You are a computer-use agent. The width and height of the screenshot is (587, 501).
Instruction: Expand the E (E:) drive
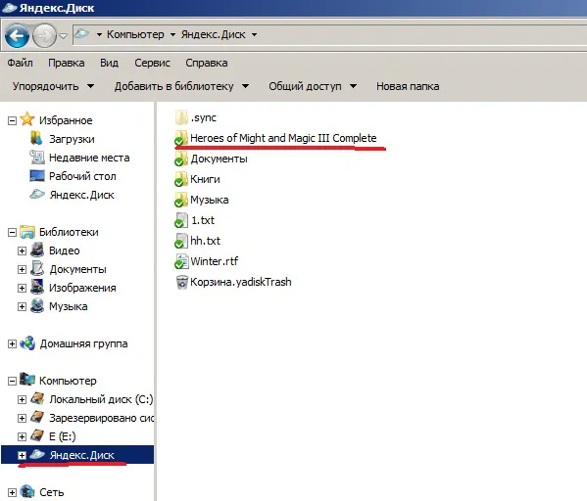tap(23, 436)
